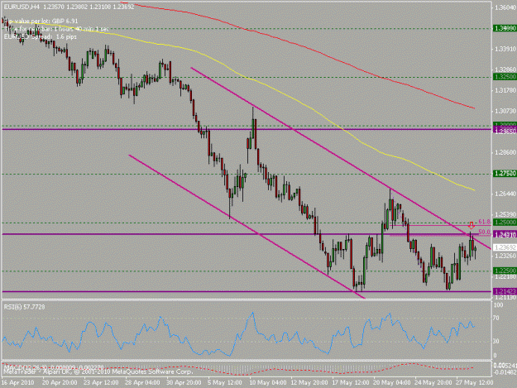517x388 pixels.
Task: Click the RSI(6) 57.7728 indicator label
Action: 24,307
